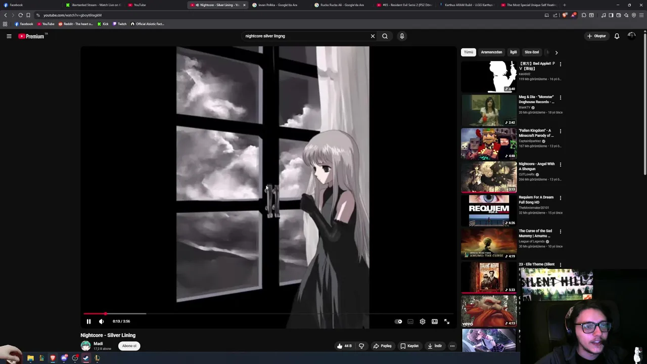This screenshot has height=364, width=647.
Task: Open options for Angel With A Shotgun
Action: pyautogui.click(x=560, y=164)
